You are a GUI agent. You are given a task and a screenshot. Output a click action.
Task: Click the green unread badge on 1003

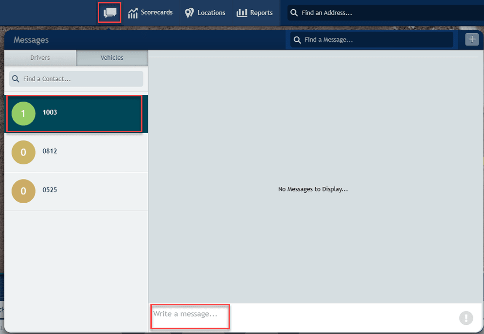[23, 113]
